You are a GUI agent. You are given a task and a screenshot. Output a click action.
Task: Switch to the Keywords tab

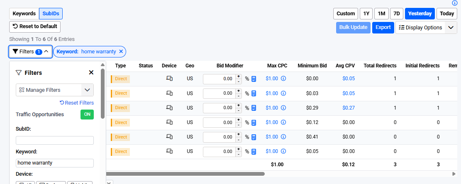click(24, 14)
